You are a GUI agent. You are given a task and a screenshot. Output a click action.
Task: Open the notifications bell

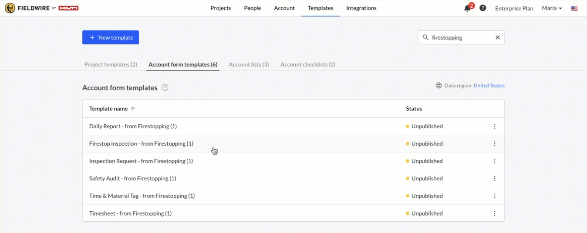pos(467,8)
